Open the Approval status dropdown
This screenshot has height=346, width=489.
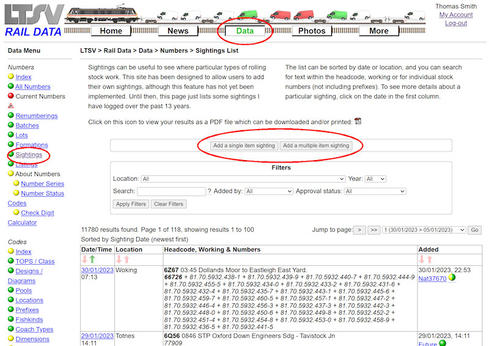[x=375, y=191]
